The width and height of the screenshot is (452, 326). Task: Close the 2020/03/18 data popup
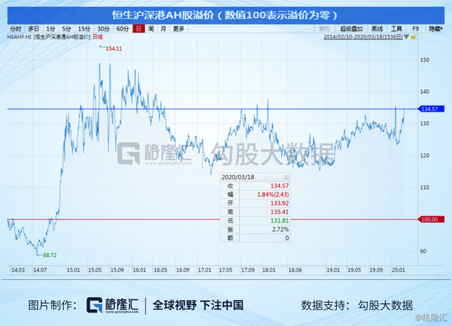(x=286, y=177)
